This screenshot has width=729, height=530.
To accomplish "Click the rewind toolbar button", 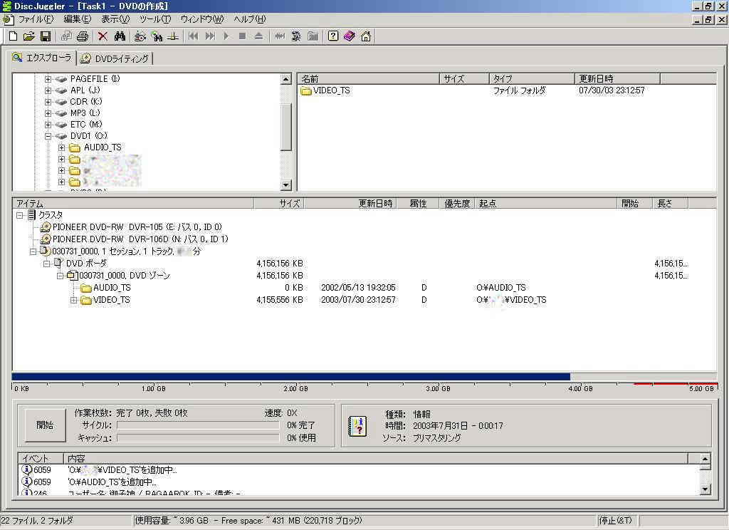I will point(193,36).
